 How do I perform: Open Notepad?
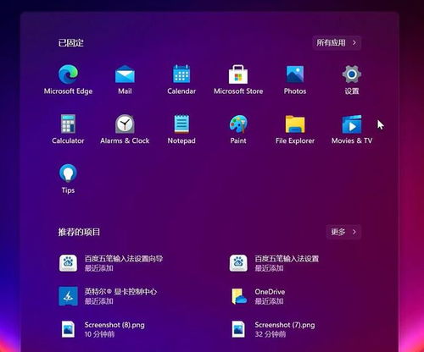coord(181,129)
